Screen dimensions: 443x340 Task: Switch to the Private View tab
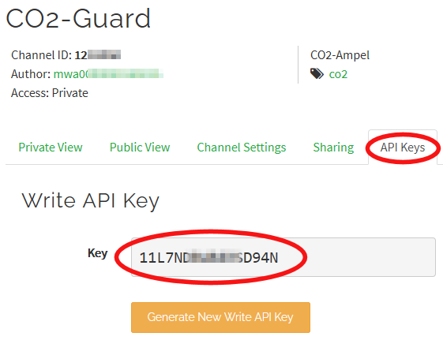click(x=51, y=148)
